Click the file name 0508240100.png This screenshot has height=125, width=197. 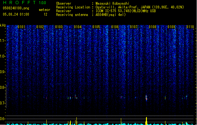16,8
